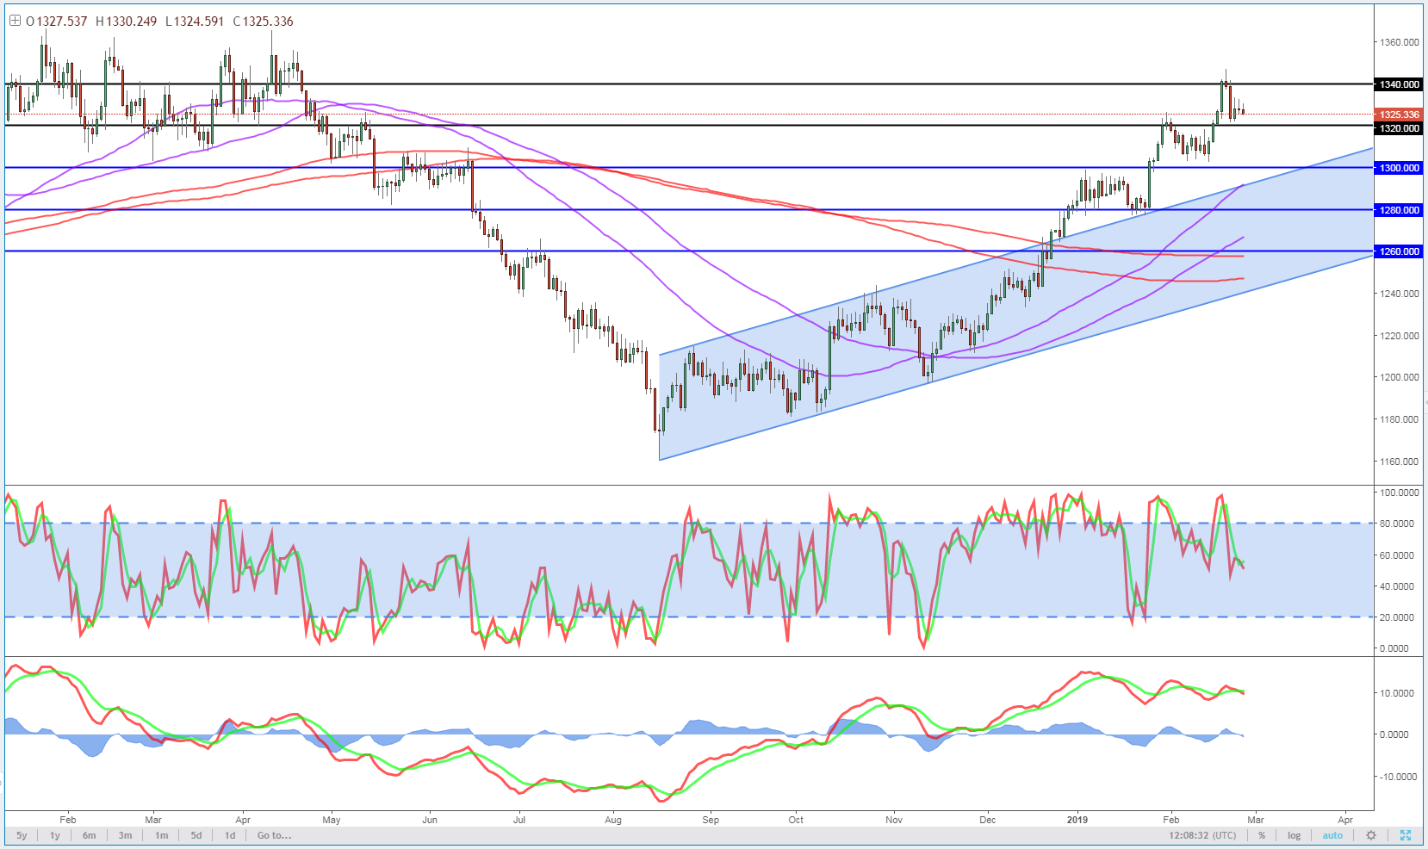
Task: Click the 80.0000 stochastic axis label
Action: tap(1397, 524)
